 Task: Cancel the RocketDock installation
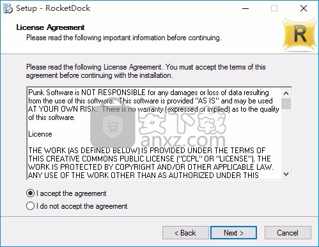pos(288,233)
